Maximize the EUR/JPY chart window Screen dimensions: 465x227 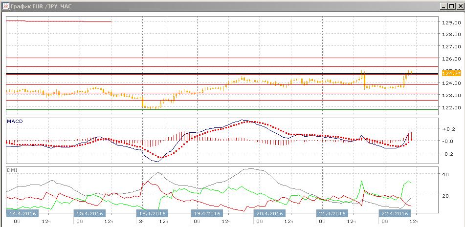coord(451,6)
